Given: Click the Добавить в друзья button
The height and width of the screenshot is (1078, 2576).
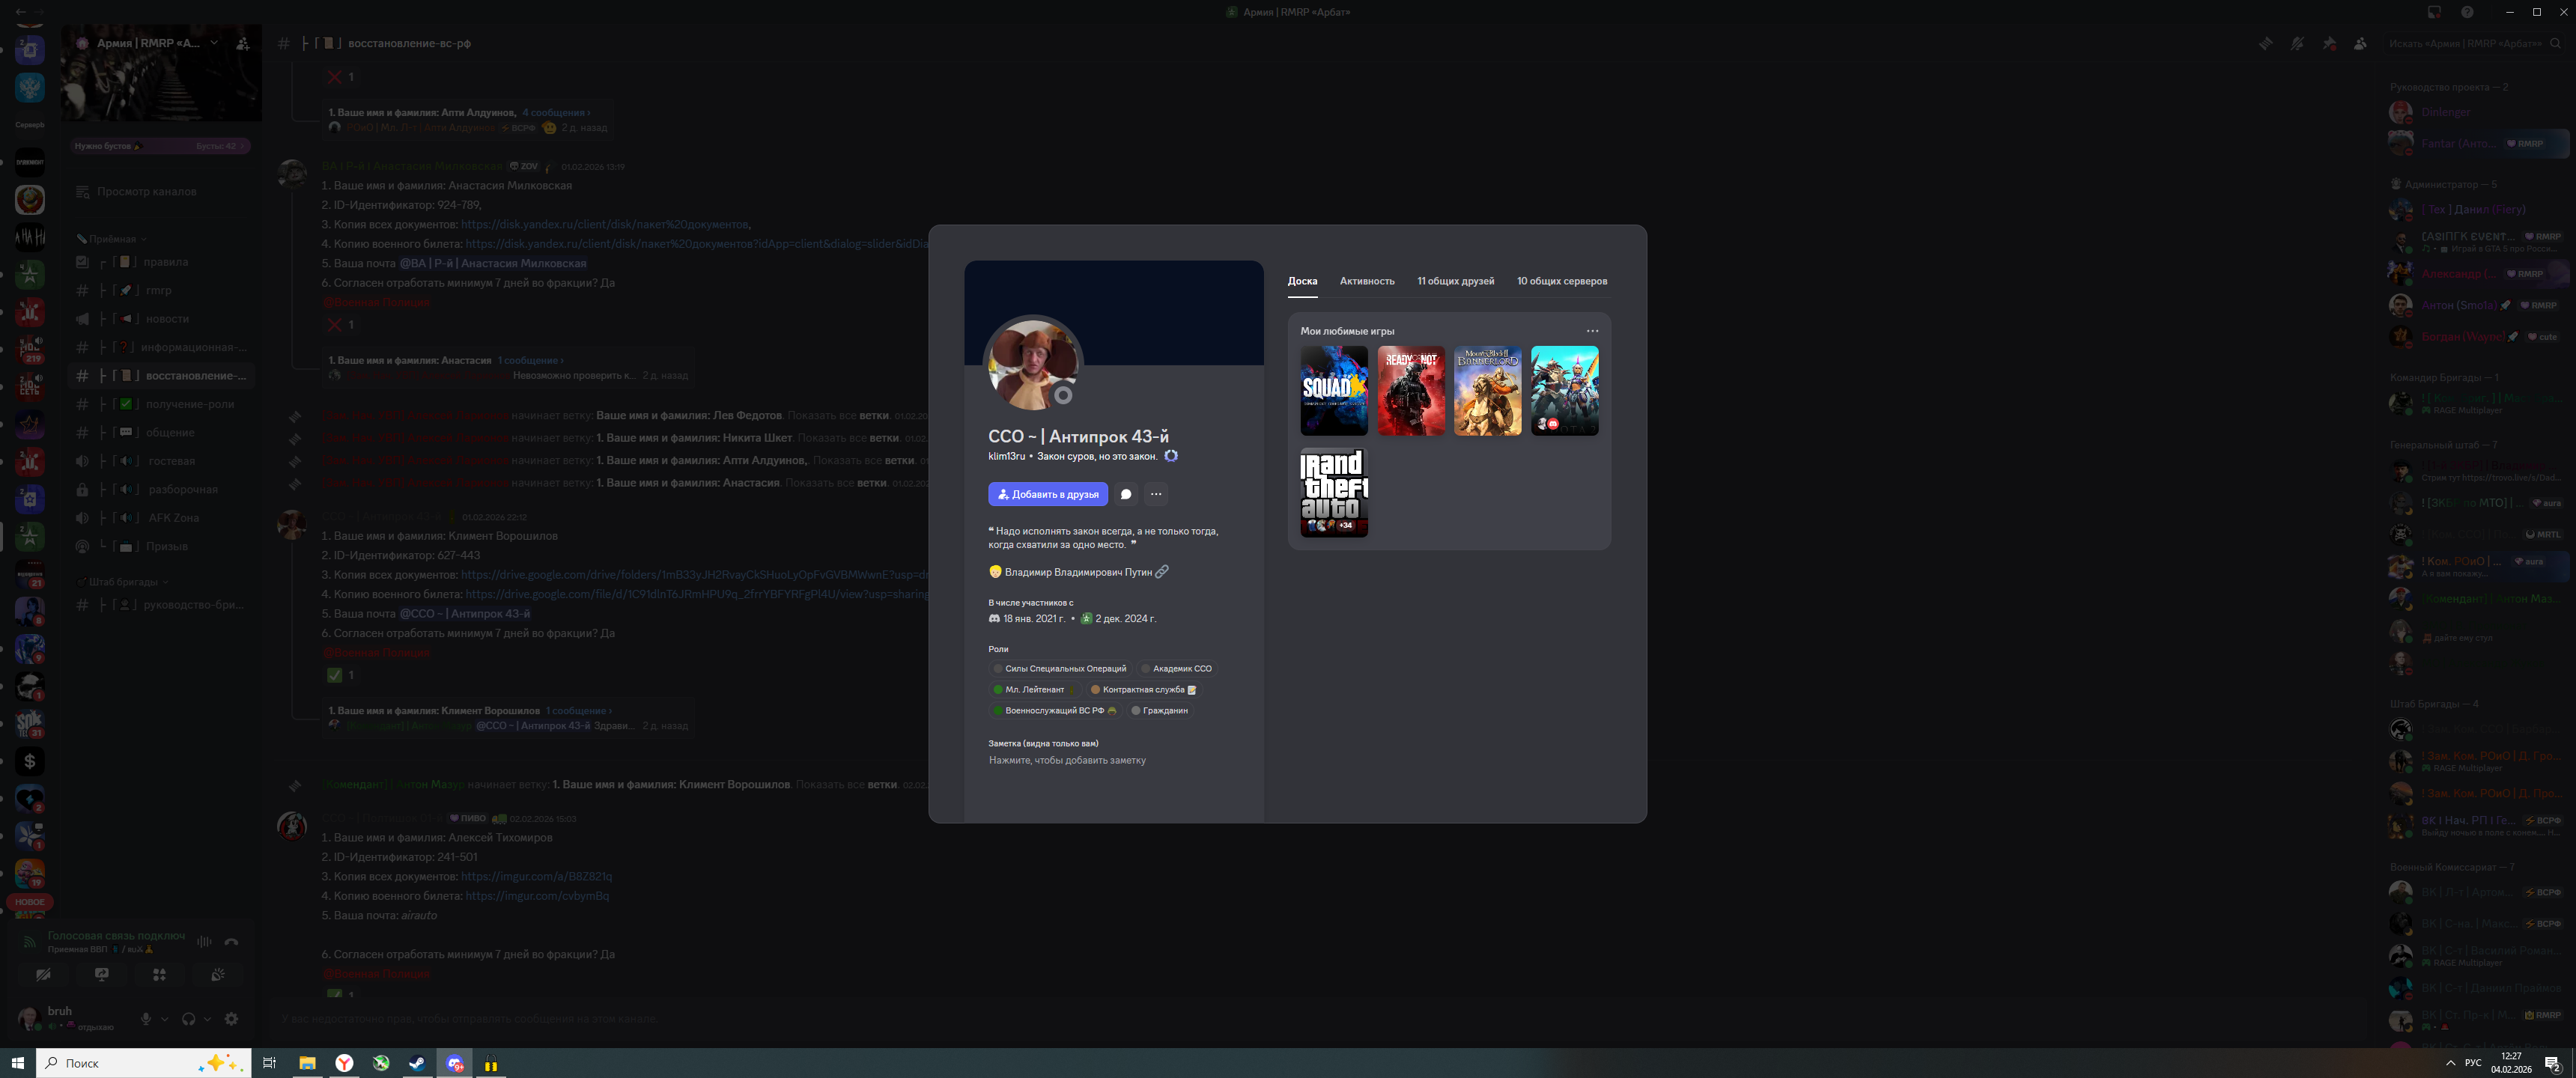Looking at the screenshot, I should 1047,494.
